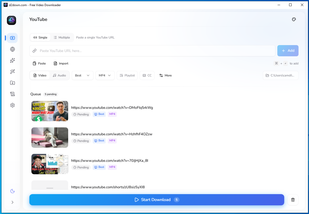
Task: Open the globe websites sidebar icon
Action: tap(12, 49)
